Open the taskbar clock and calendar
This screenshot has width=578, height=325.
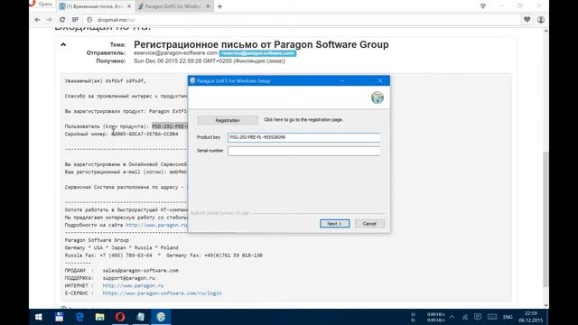click(531, 317)
